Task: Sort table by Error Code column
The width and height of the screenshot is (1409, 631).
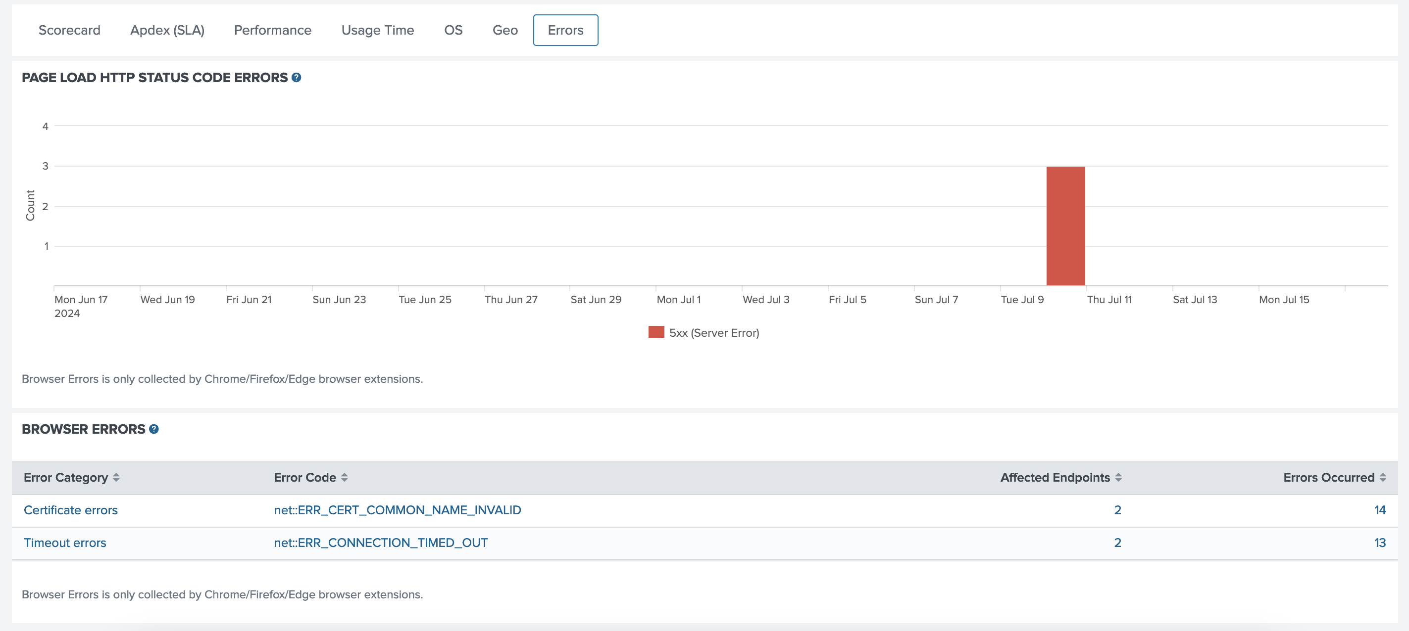Action: point(344,478)
